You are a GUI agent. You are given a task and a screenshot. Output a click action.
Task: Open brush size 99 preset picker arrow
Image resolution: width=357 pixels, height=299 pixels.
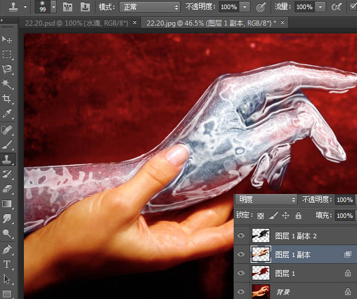(x=54, y=7)
